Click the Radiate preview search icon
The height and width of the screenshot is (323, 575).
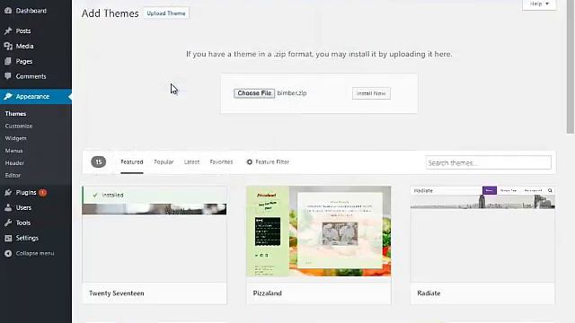point(550,190)
